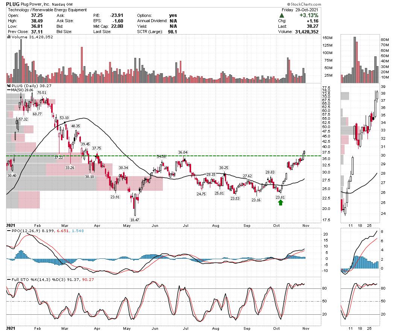Screen dimensions: 395x332
Task: Click the red PPO signal value 6.651
Action: [62, 231]
